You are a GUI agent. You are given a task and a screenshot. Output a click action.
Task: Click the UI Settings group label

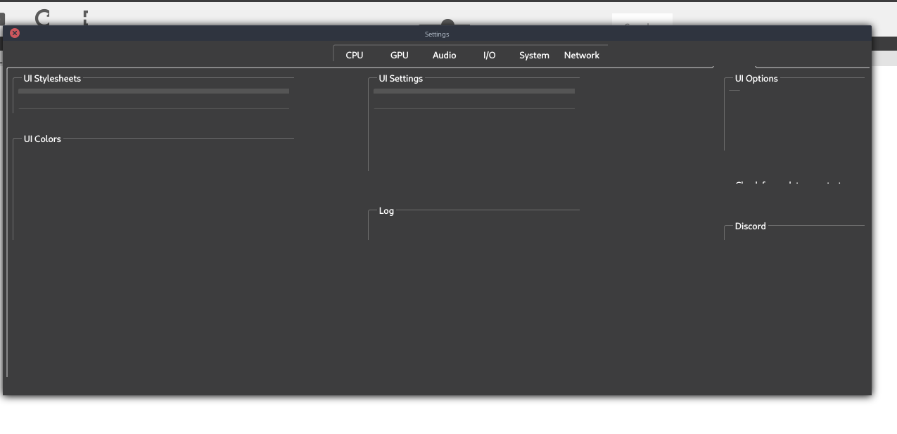(x=401, y=78)
